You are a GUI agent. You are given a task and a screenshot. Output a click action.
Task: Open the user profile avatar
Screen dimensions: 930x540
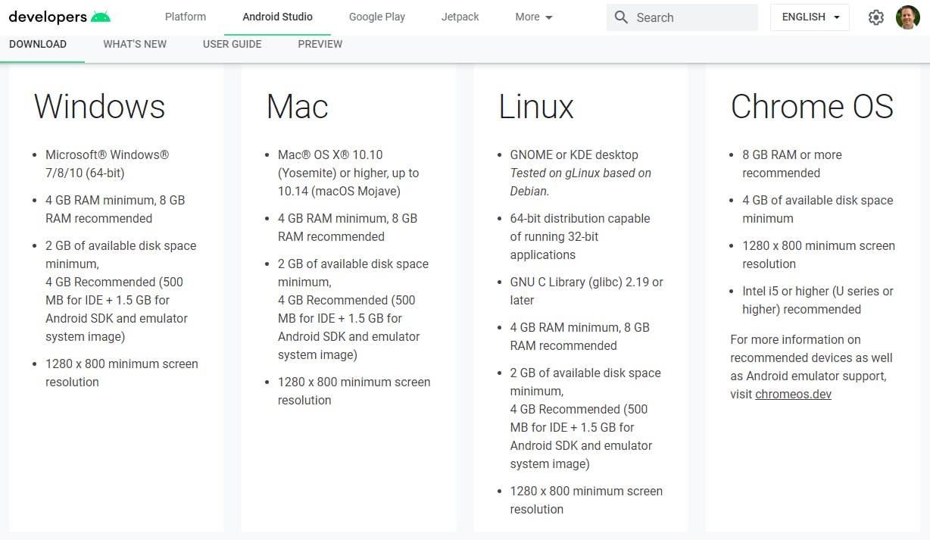click(907, 17)
